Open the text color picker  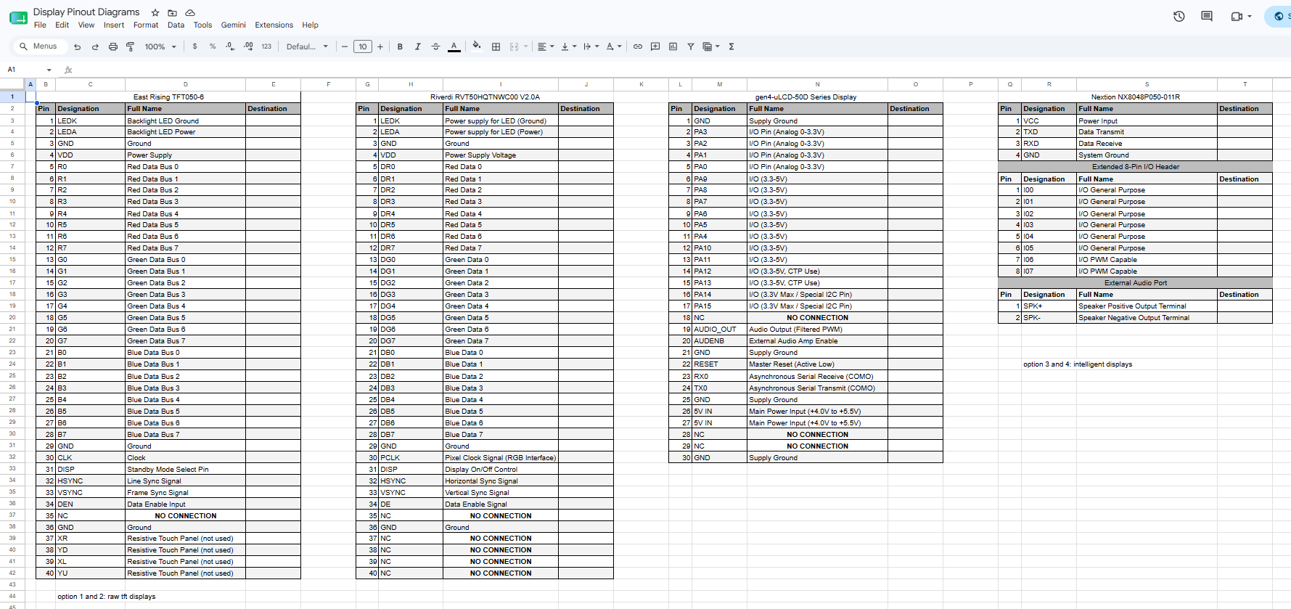coord(454,46)
